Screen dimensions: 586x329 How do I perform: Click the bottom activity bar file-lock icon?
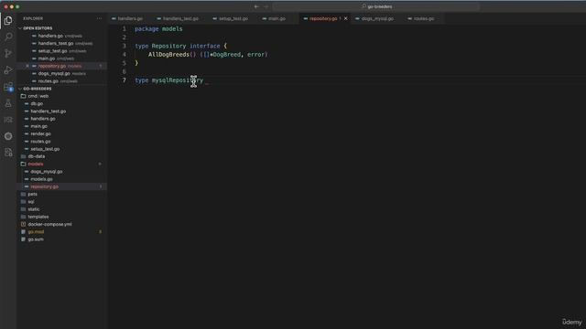[8, 153]
